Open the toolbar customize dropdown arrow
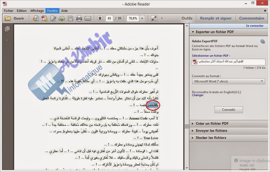Image resolution: width=270 pixels, height=172 pixels. pos(162,18)
